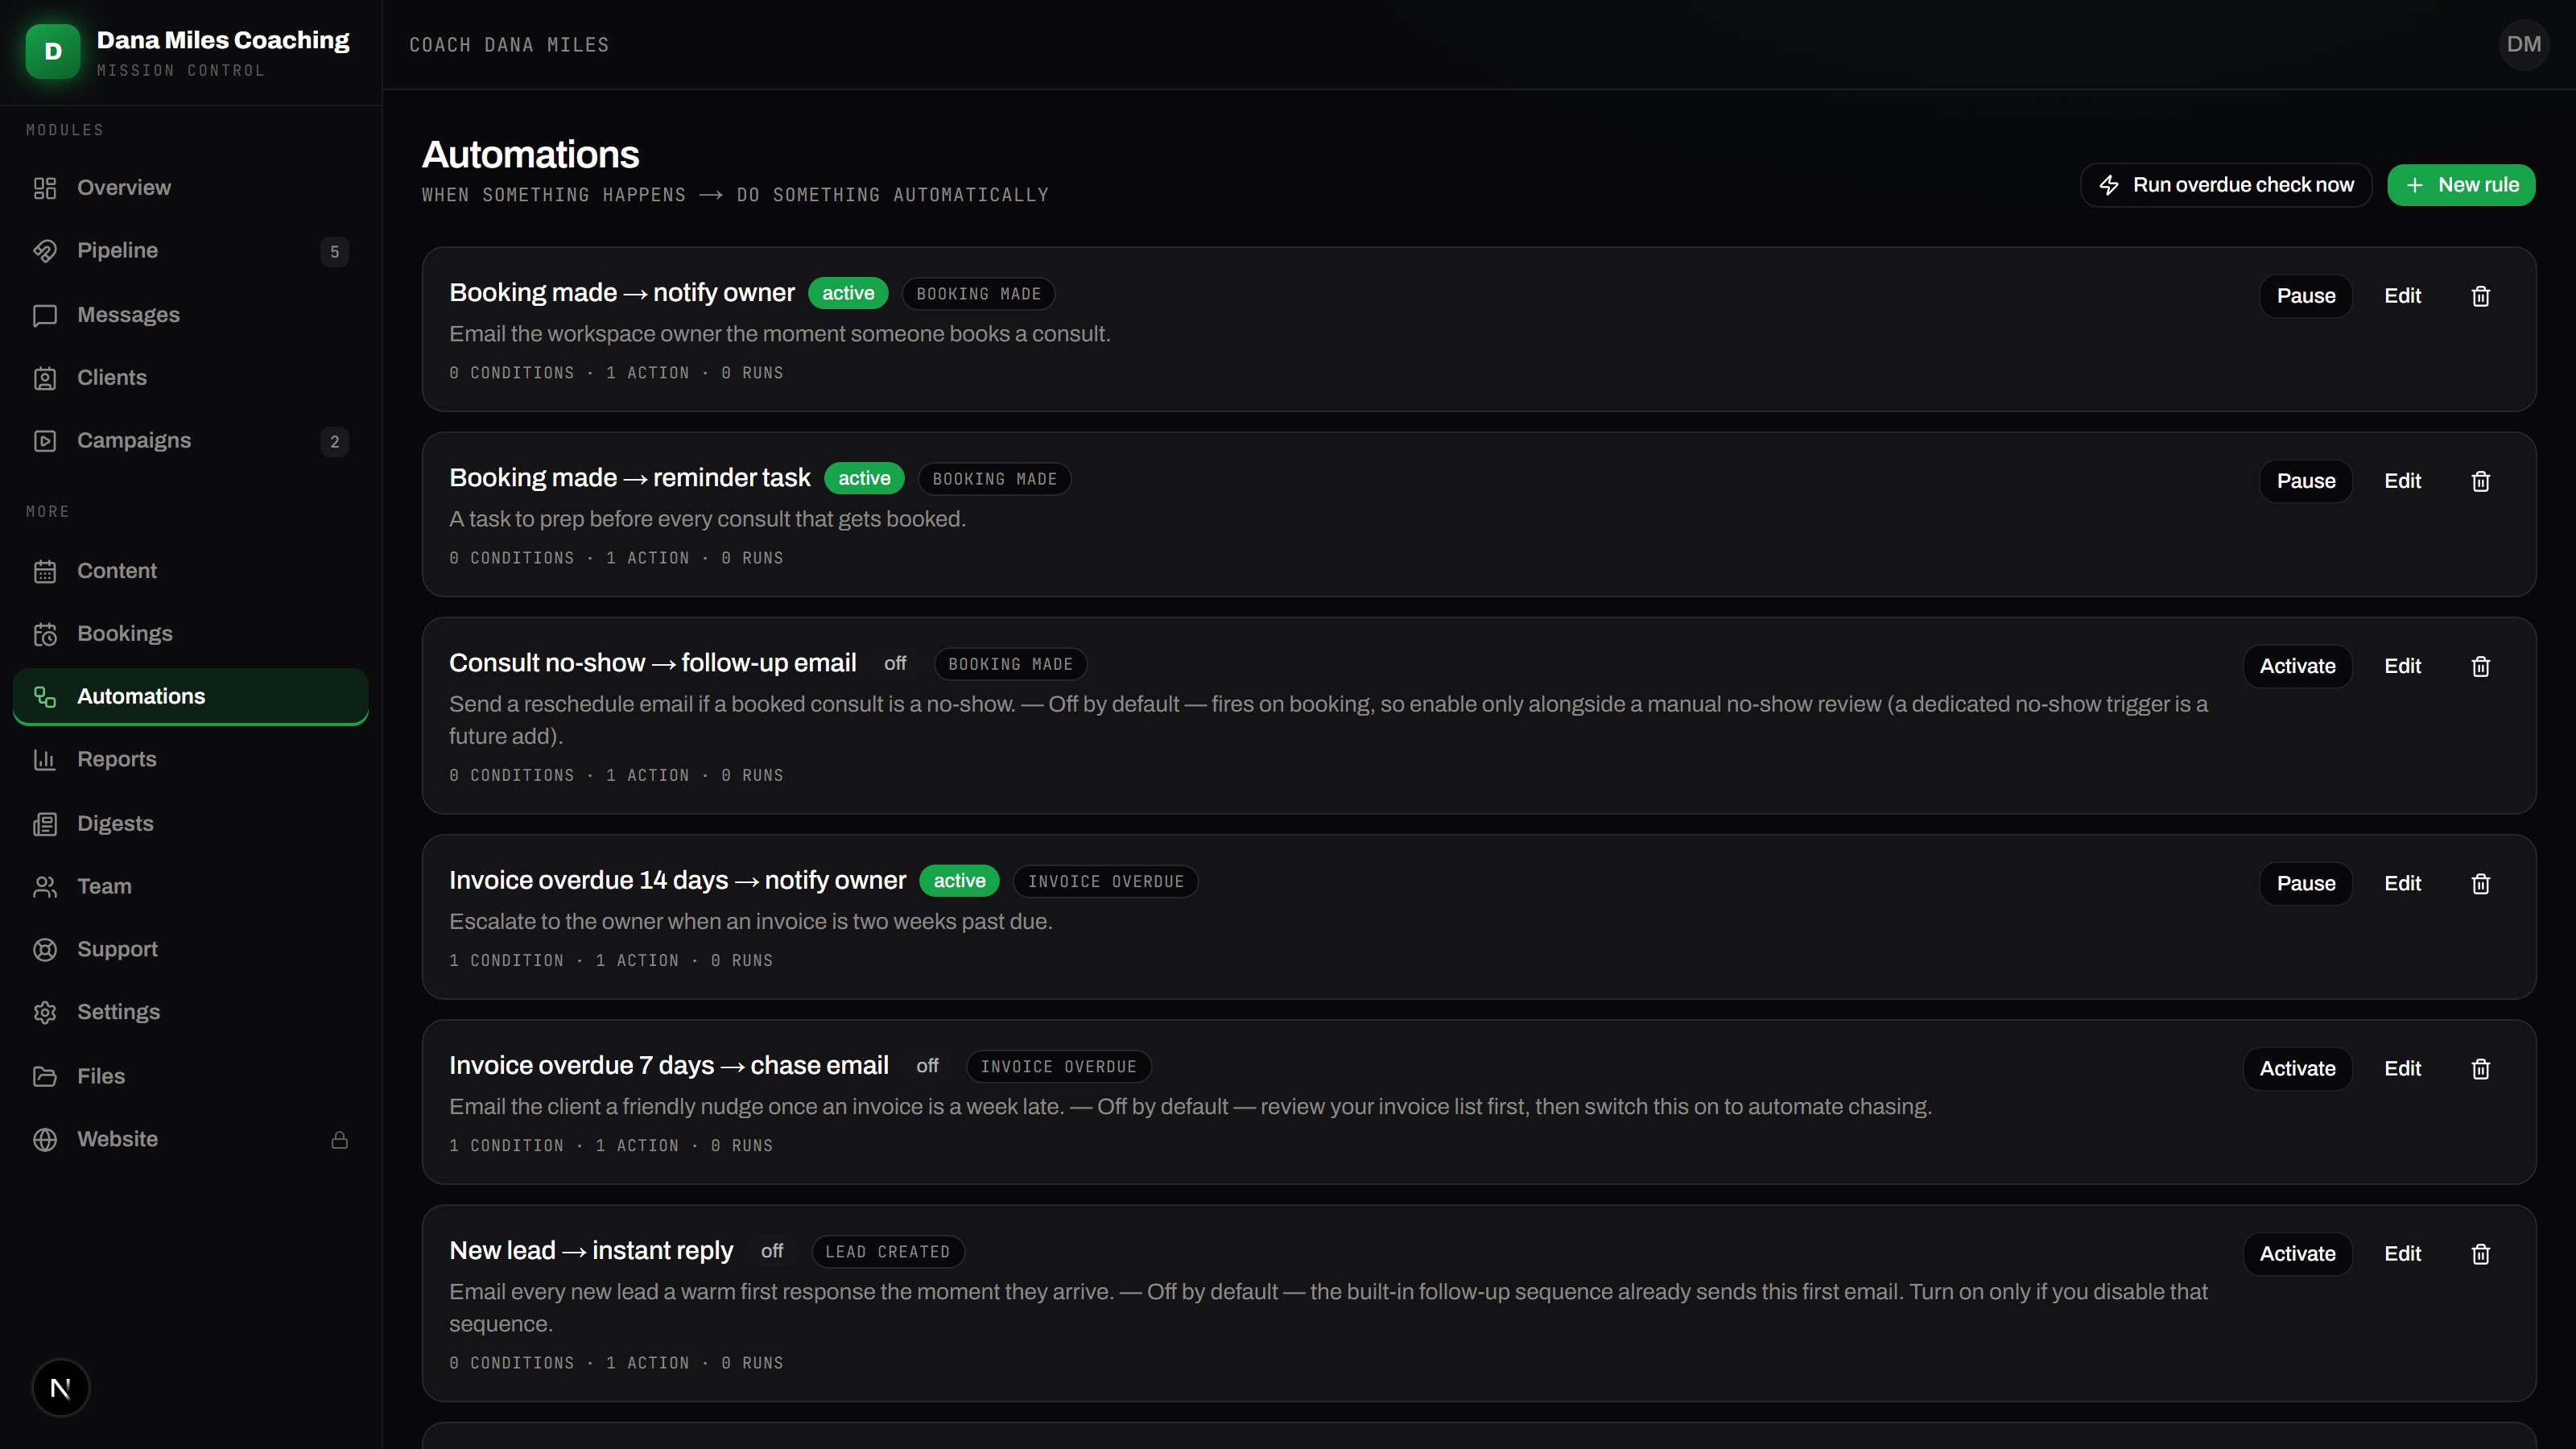Click trash icon for Consult no-show rule
This screenshot has height=1449, width=2576.
point(2480,666)
